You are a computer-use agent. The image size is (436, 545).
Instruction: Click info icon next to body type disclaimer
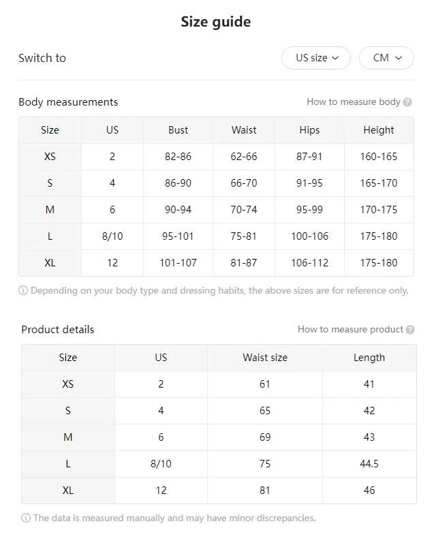click(23, 290)
